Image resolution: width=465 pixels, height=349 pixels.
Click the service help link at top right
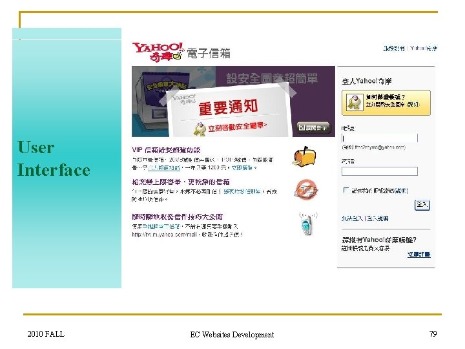394,48
